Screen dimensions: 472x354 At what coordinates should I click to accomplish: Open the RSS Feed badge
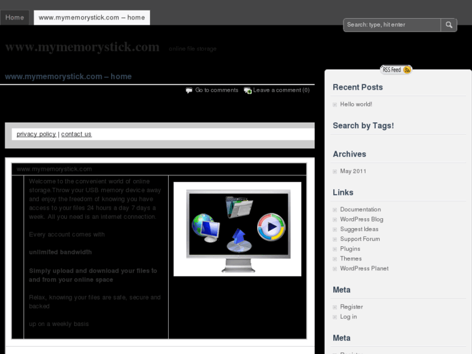[x=396, y=70]
